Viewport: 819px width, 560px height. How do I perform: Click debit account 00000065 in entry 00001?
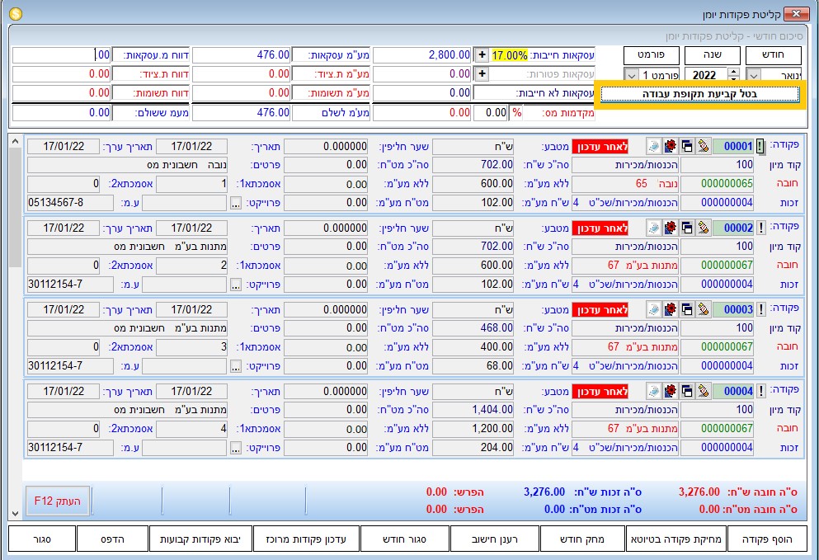click(x=718, y=183)
